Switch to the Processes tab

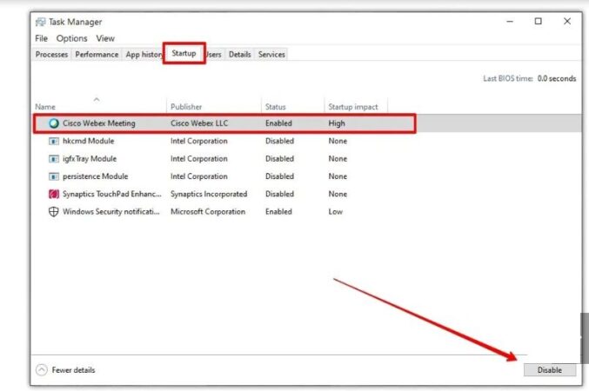(x=51, y=55)
